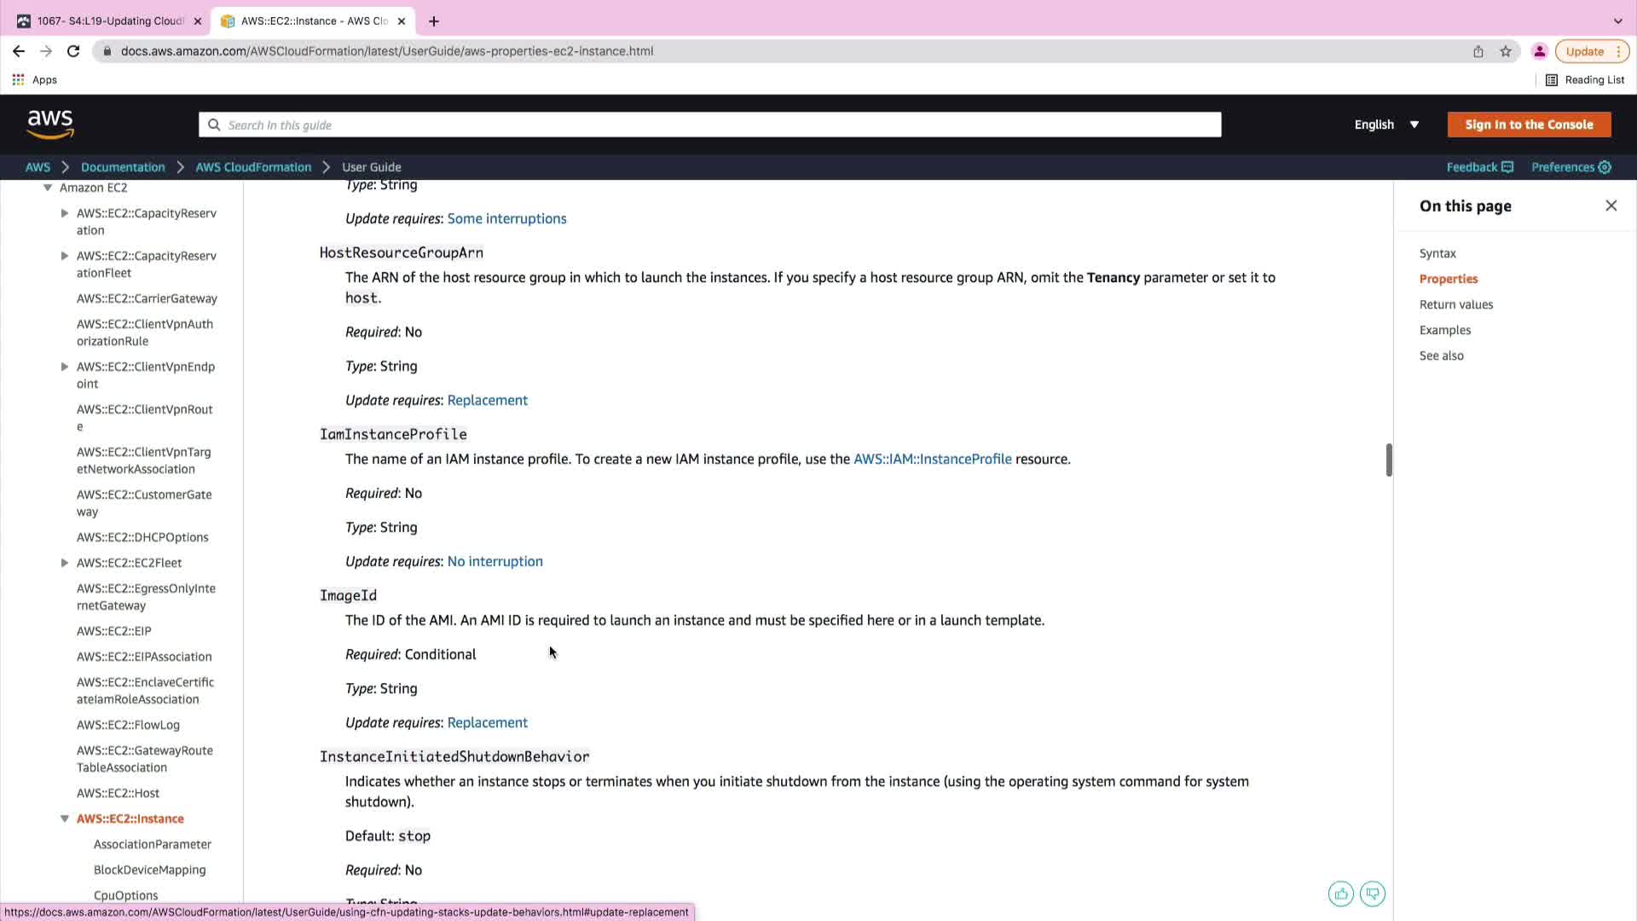1637x921 pixels.
Task: Switch to the 1067- S4:L19 browser tab
Action: coord(109,20)
